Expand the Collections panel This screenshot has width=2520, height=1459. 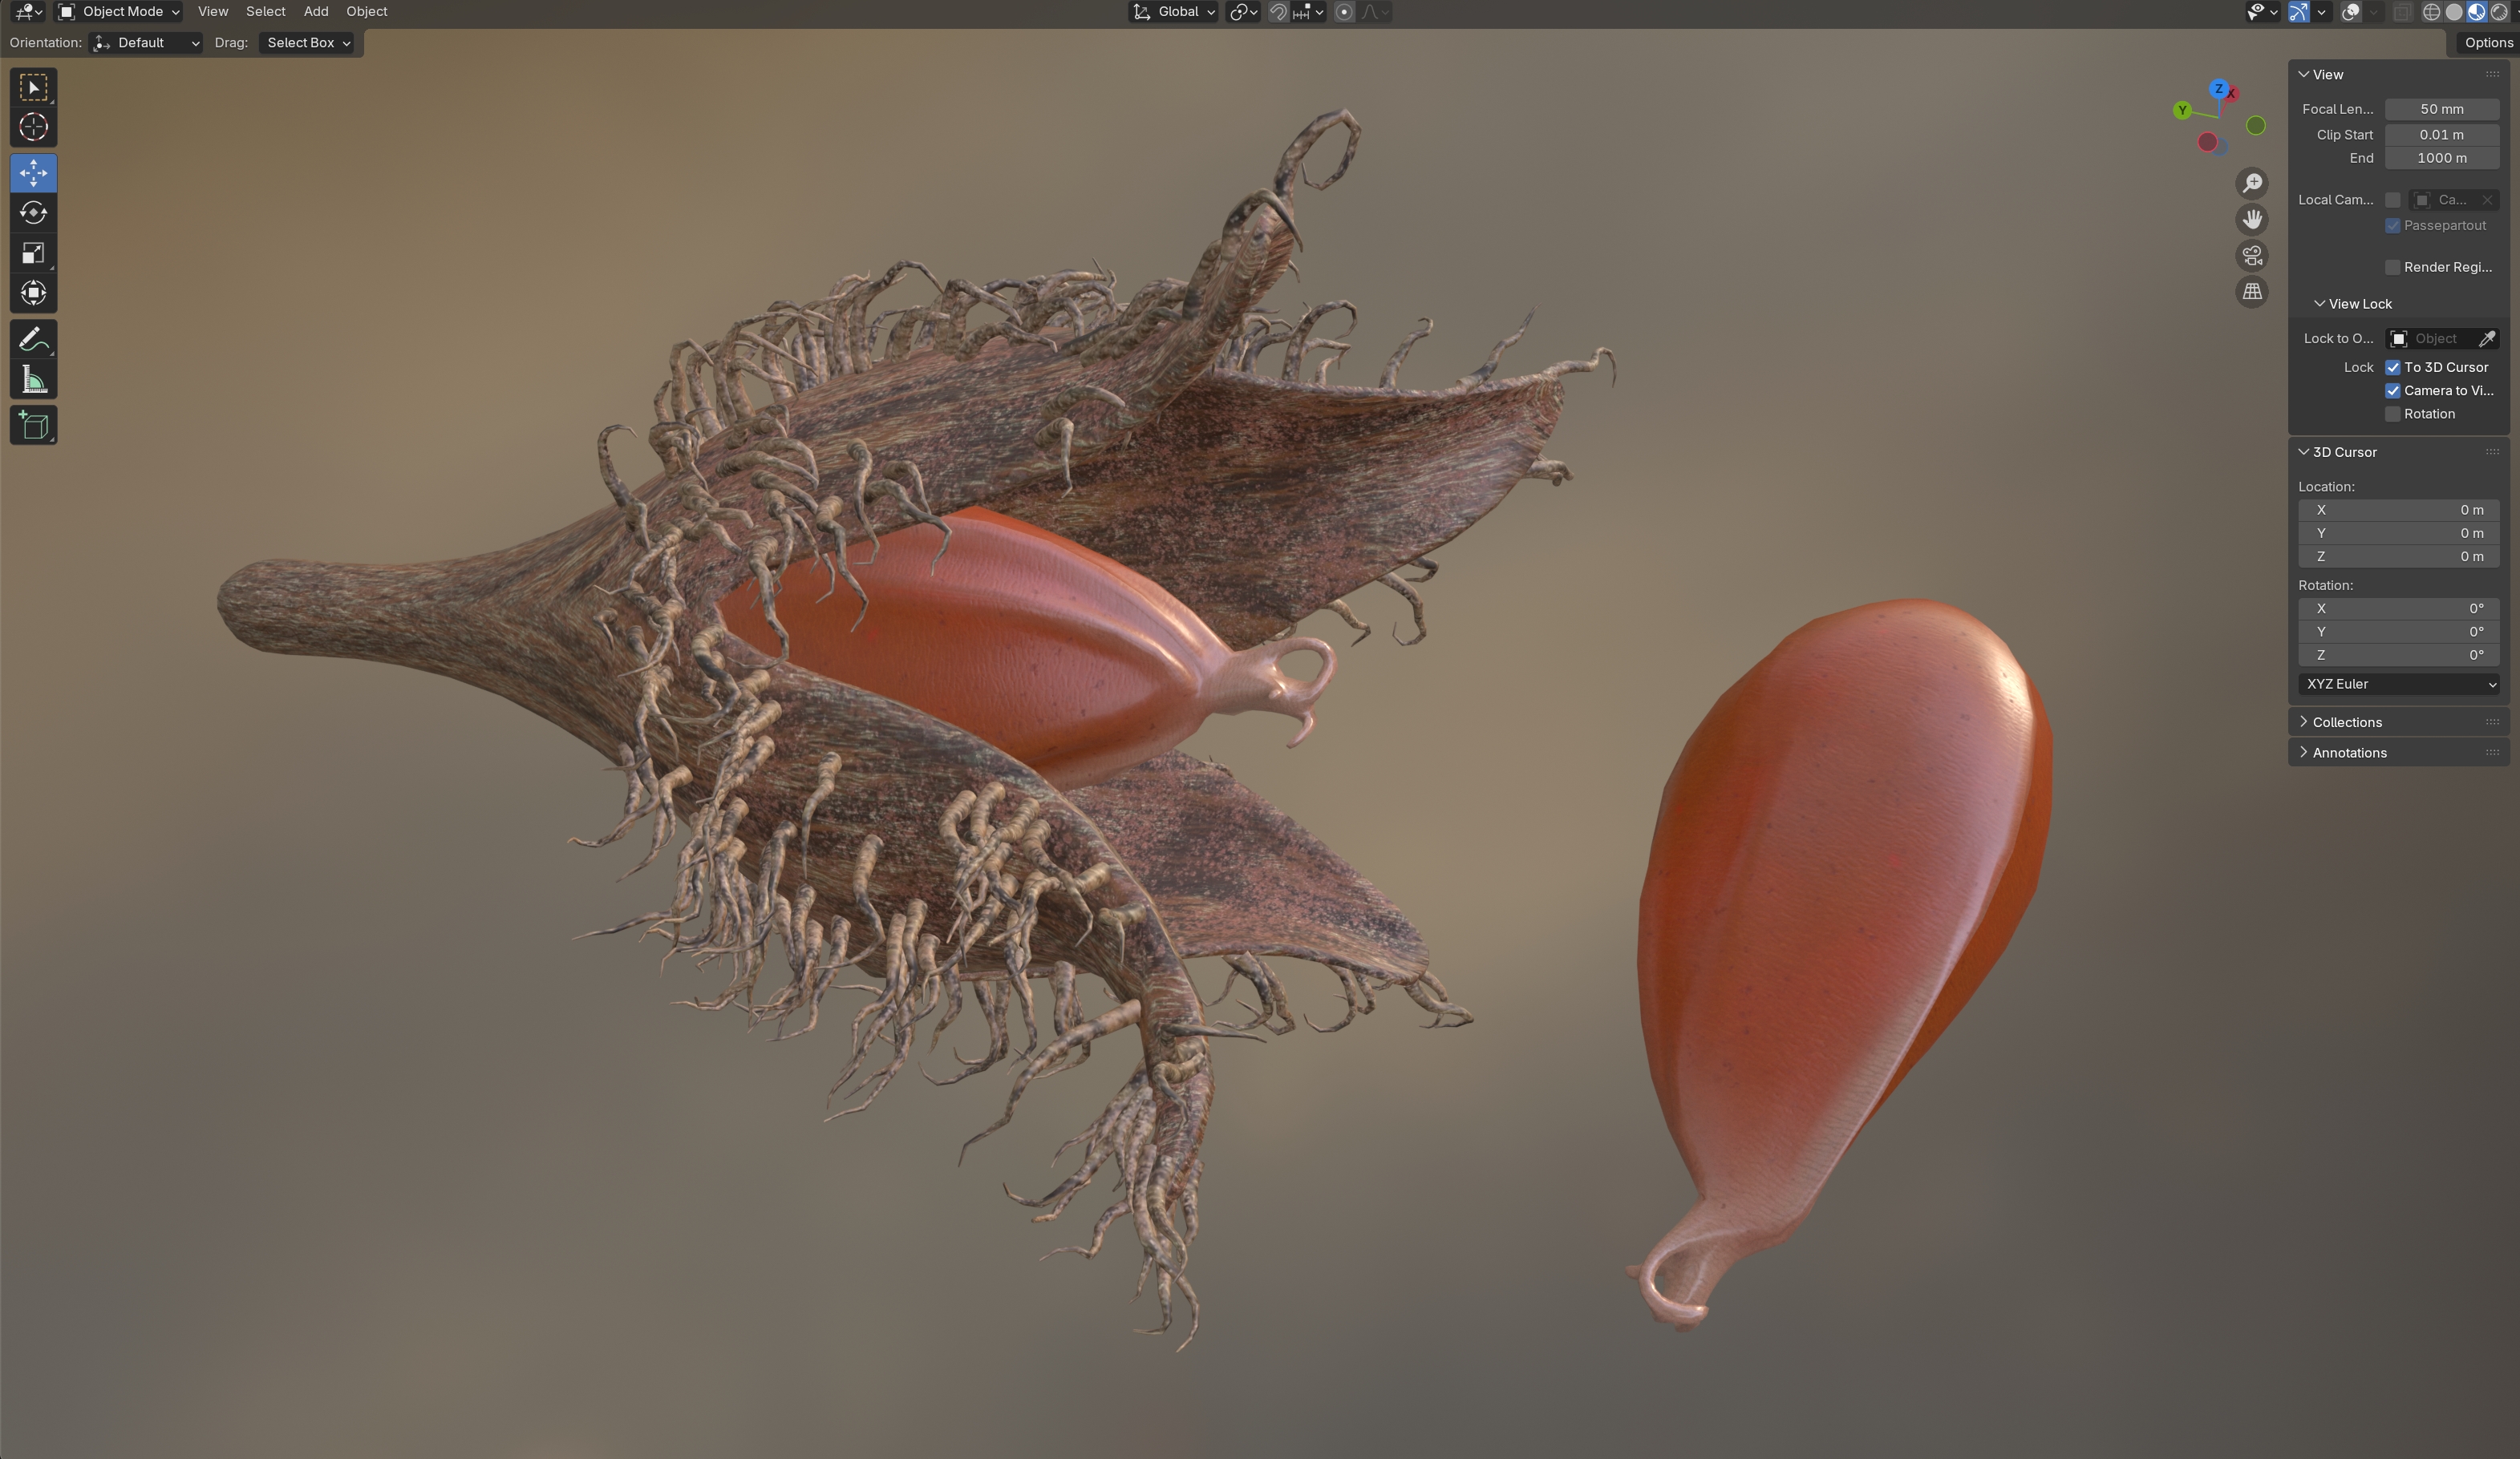tap(2346, 722)
